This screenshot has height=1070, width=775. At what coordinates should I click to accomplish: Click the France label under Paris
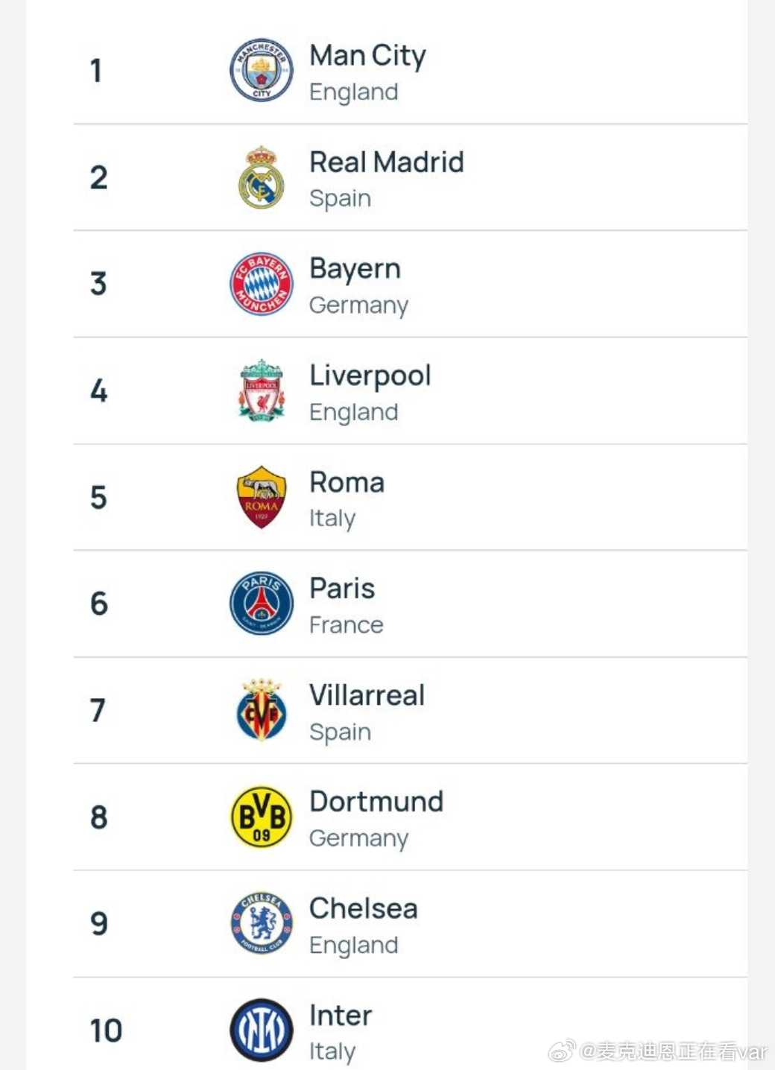tap(347, 624)
